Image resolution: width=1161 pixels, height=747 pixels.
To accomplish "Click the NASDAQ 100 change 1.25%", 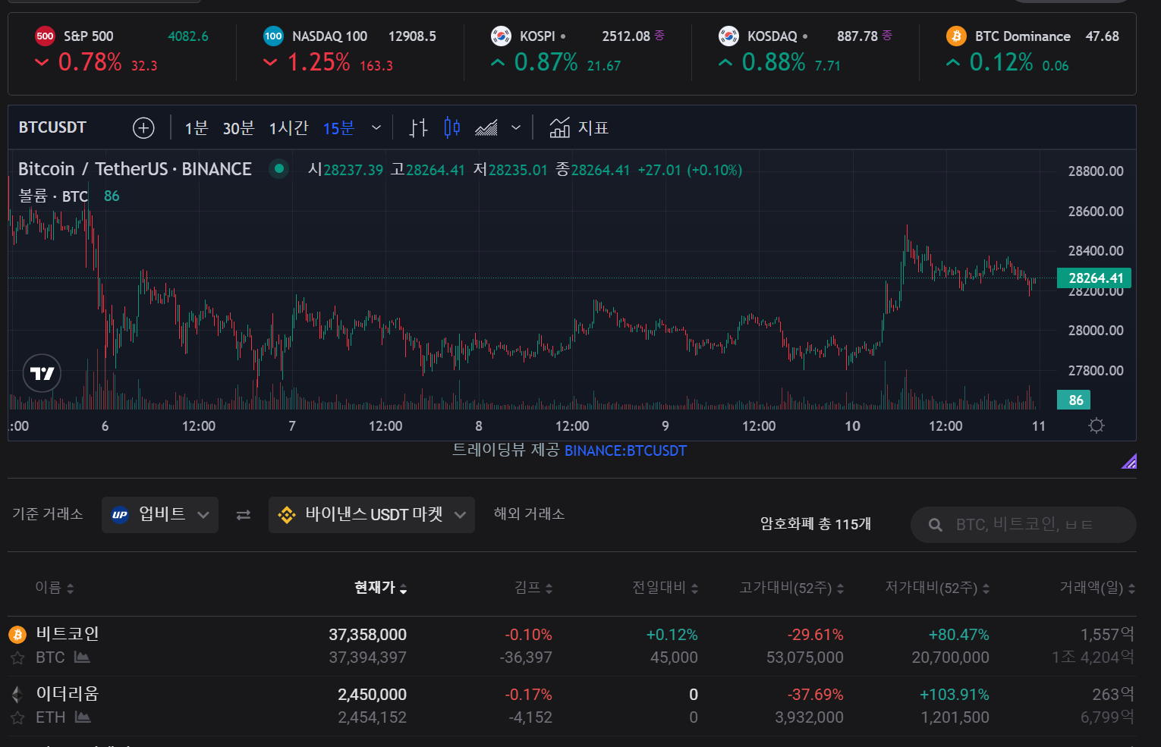I will [x=319, y=62].
